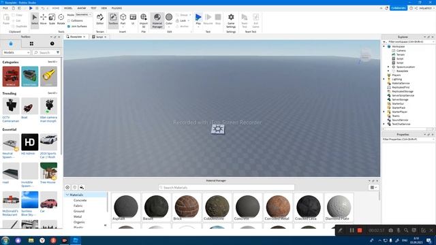Start the Play test
This screenshot has height=245, width=436.
(x=198, y=20)
